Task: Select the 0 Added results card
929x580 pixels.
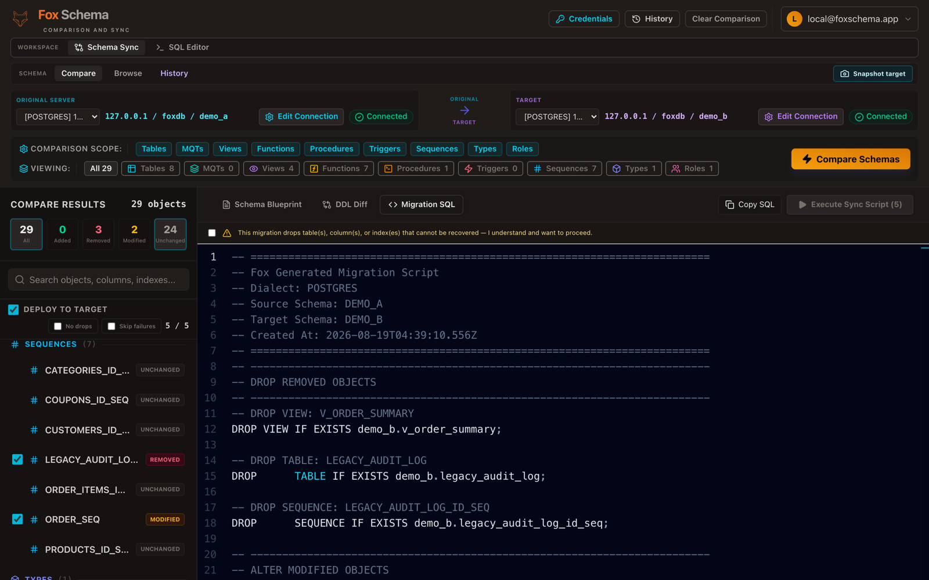Action: 62,234
